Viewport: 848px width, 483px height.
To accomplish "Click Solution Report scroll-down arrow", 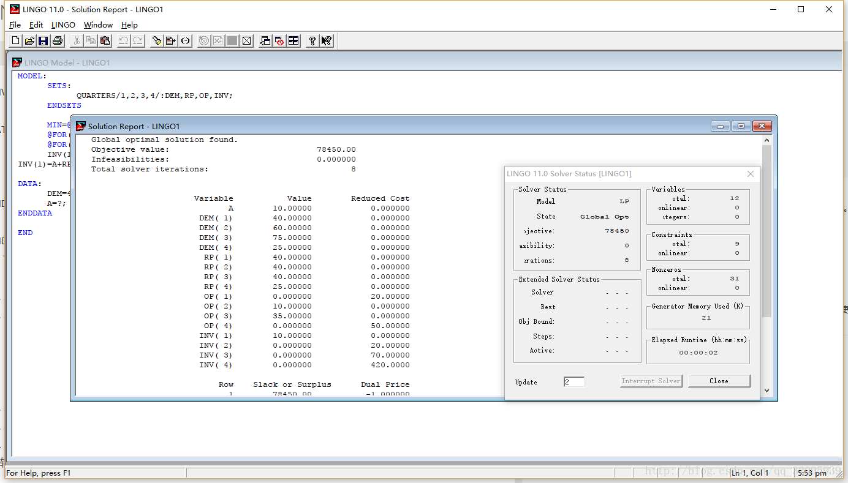I will (767, 390).
